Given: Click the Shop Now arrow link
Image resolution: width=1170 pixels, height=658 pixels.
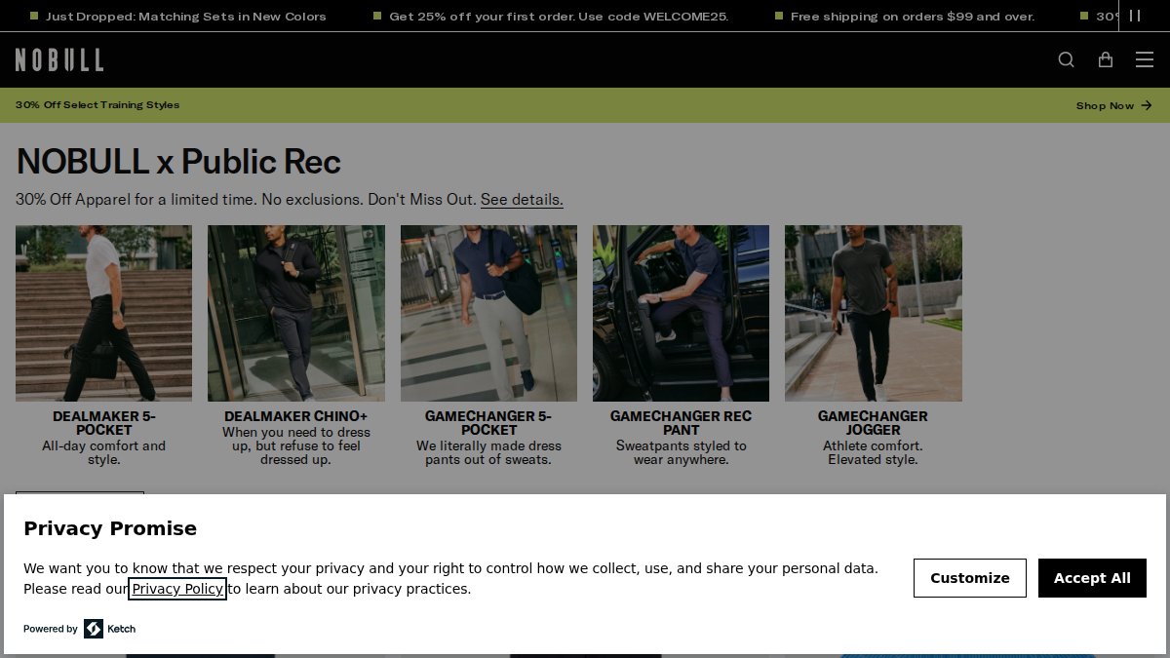Looking at the screenshot, I should [1114, 105].
